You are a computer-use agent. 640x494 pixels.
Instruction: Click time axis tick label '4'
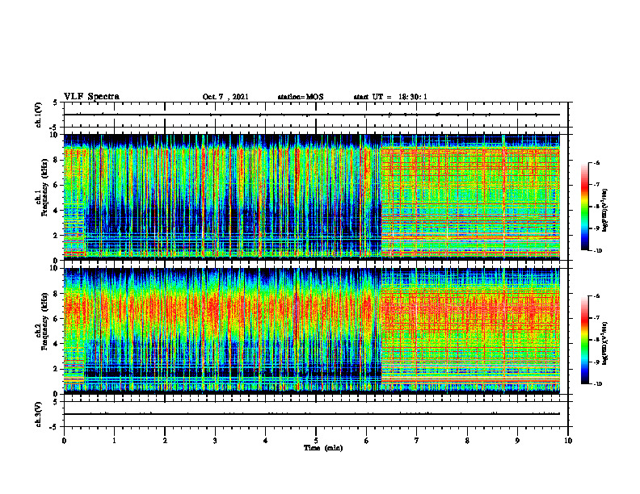point(266,441)
